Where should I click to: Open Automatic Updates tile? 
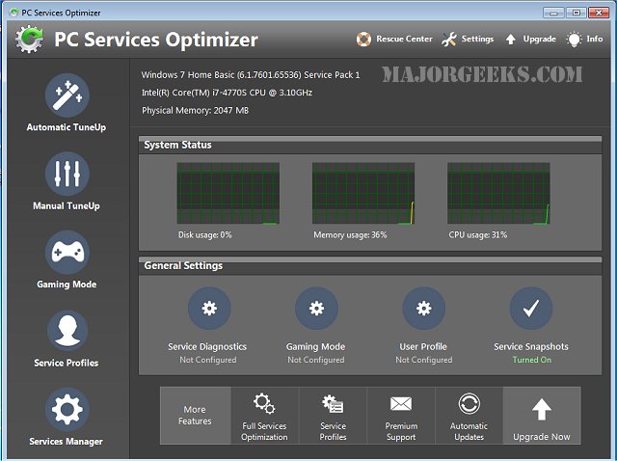coord(469,416)
